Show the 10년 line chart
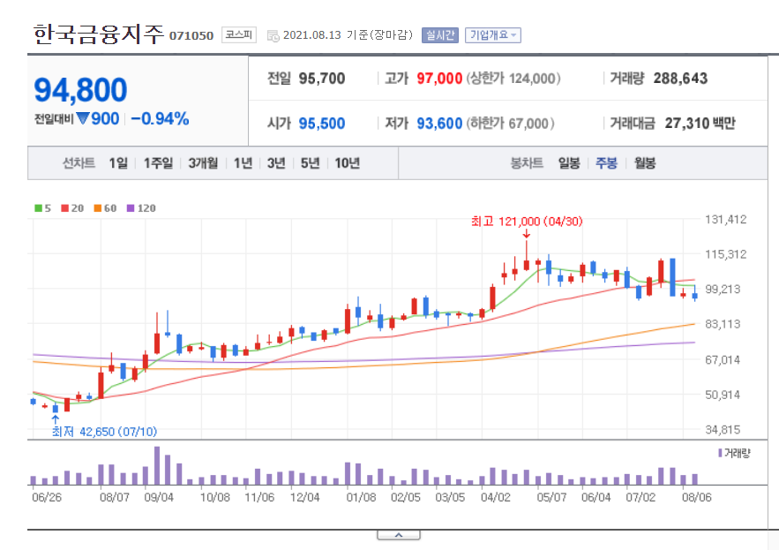Viewport: 779px width, 550px height. pos(347,163)
